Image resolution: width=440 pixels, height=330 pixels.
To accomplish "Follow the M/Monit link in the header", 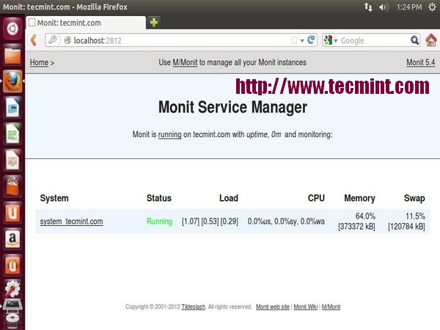I will click(185, 62).
